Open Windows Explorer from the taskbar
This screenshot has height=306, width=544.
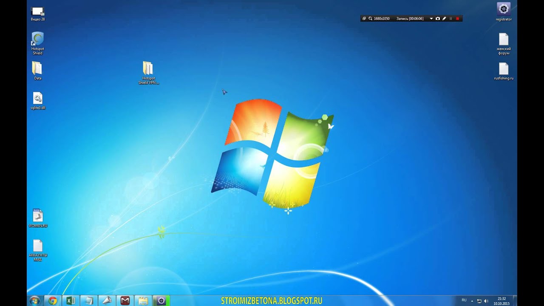[x=143, y=301]
